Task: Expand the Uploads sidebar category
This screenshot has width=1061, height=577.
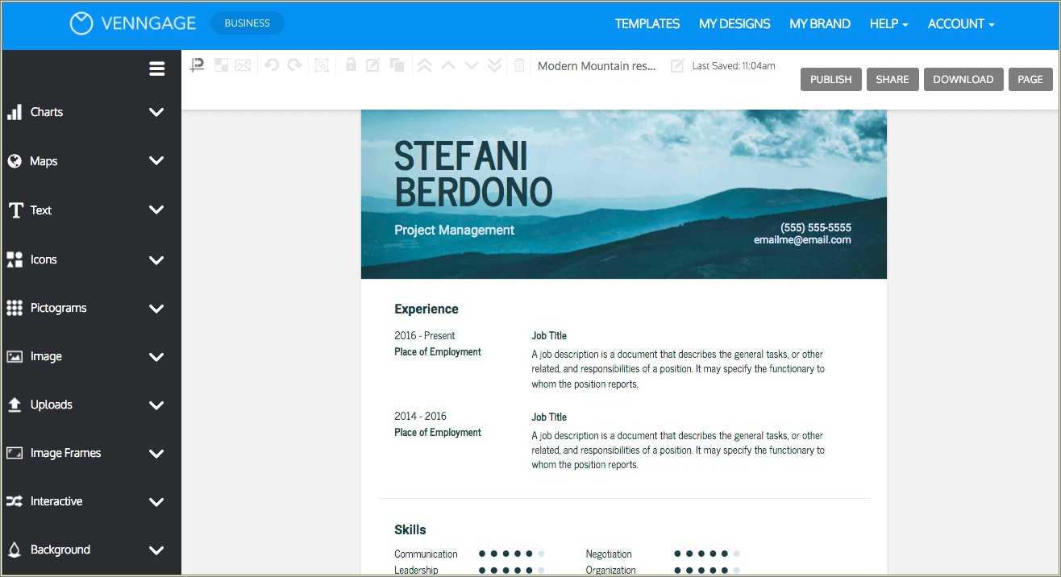Action: point(156,405)
